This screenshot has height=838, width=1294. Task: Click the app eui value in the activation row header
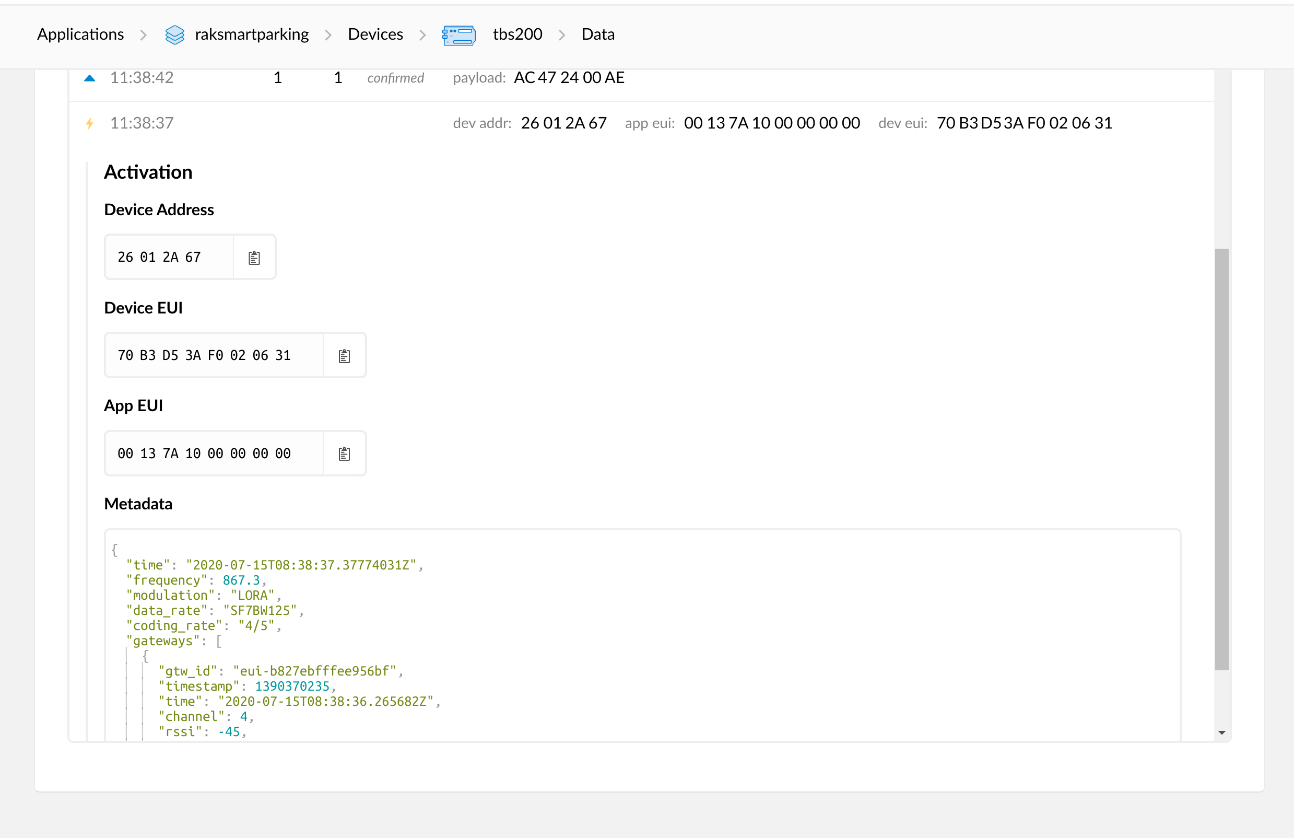click(771, 123)
